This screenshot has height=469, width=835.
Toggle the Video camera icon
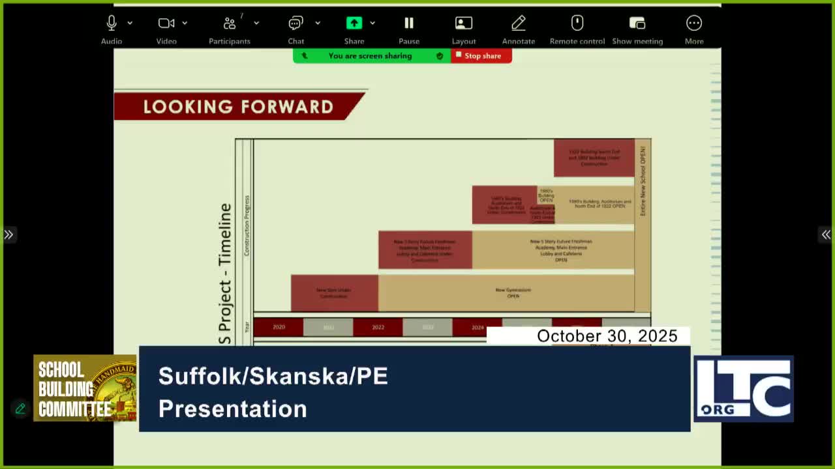[x=166, y=23]
